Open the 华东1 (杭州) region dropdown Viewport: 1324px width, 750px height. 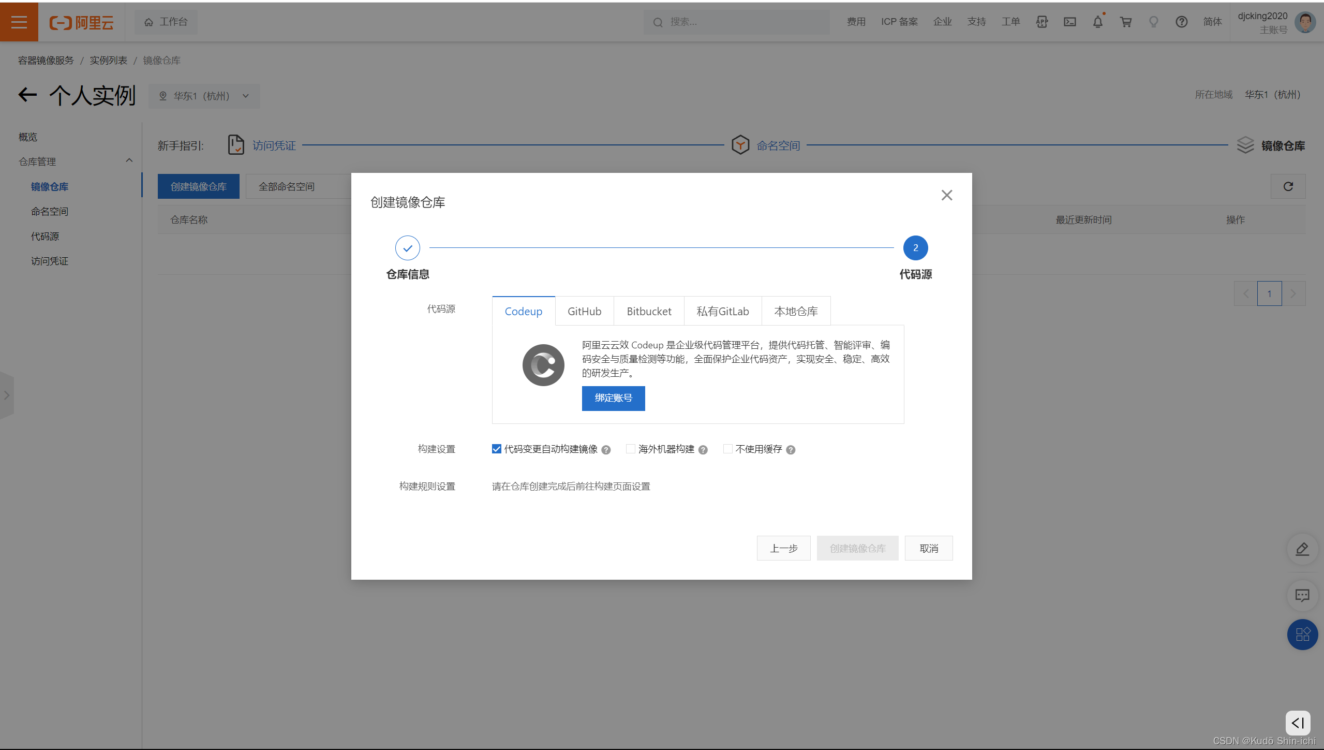(204, 96)
